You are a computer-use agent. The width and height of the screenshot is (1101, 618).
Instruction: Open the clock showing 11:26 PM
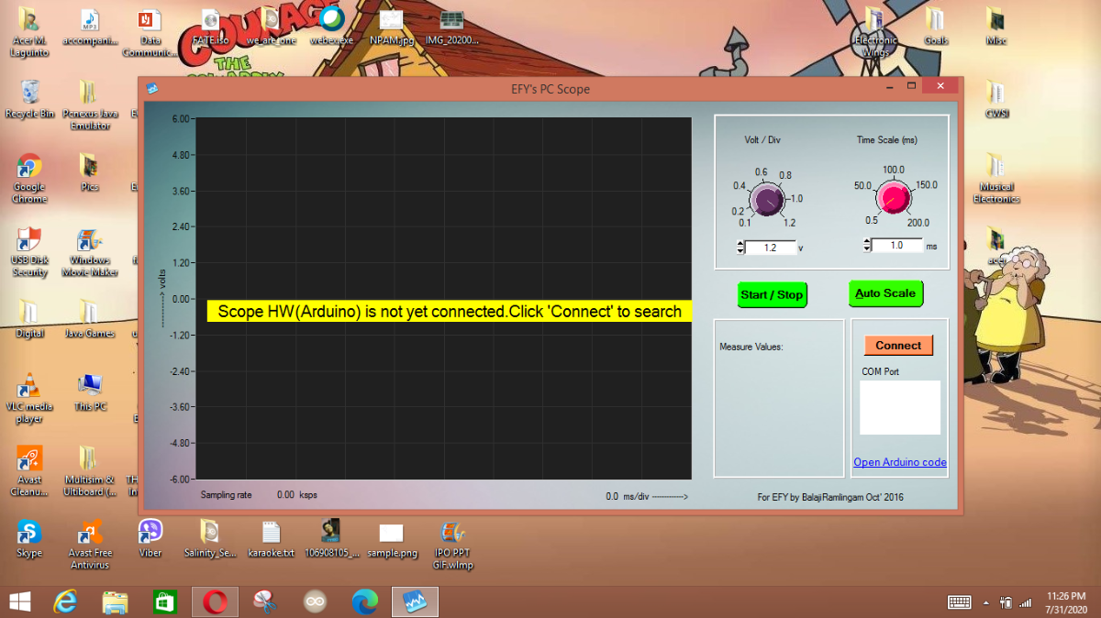(x=1065, y=601)
